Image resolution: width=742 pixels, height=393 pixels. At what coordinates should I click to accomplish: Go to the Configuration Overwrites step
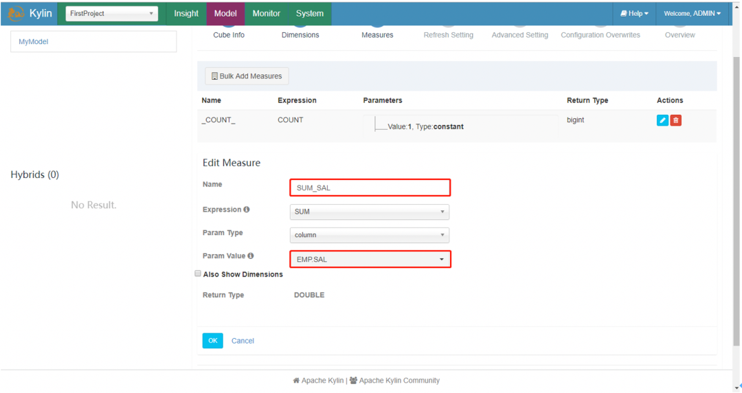tap(600, 34)
